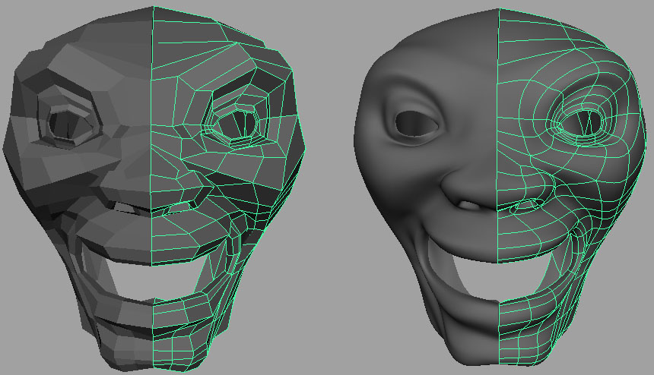Select the low-poly head's wireframe cheek
654x375 pixels.
pyautogui.click(x=251, y=190)
